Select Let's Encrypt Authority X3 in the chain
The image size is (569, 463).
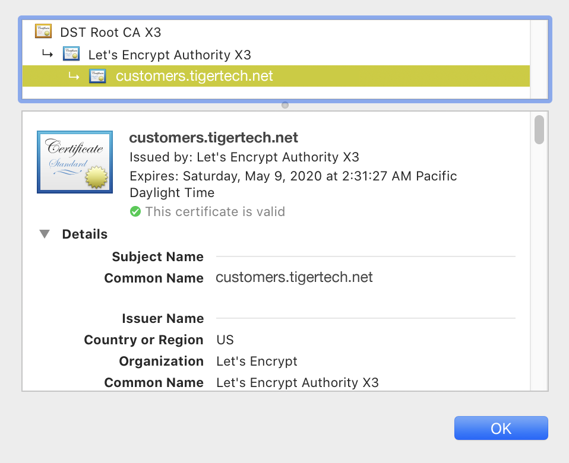pyautogui.click(x=169, y=53)
